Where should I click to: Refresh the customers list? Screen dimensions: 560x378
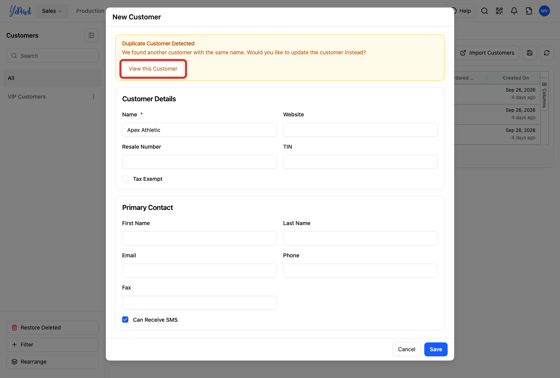(x=547, y=53)
